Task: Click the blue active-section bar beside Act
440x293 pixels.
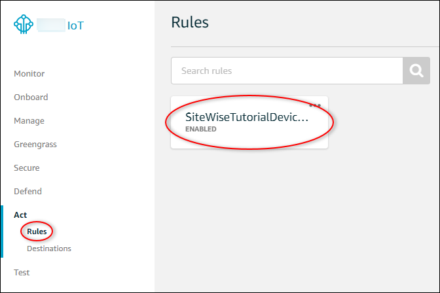Action: coord(2,232)
